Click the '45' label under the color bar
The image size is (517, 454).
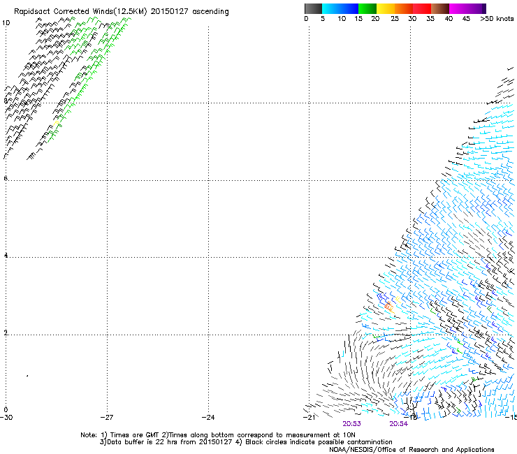pos(466,19)
